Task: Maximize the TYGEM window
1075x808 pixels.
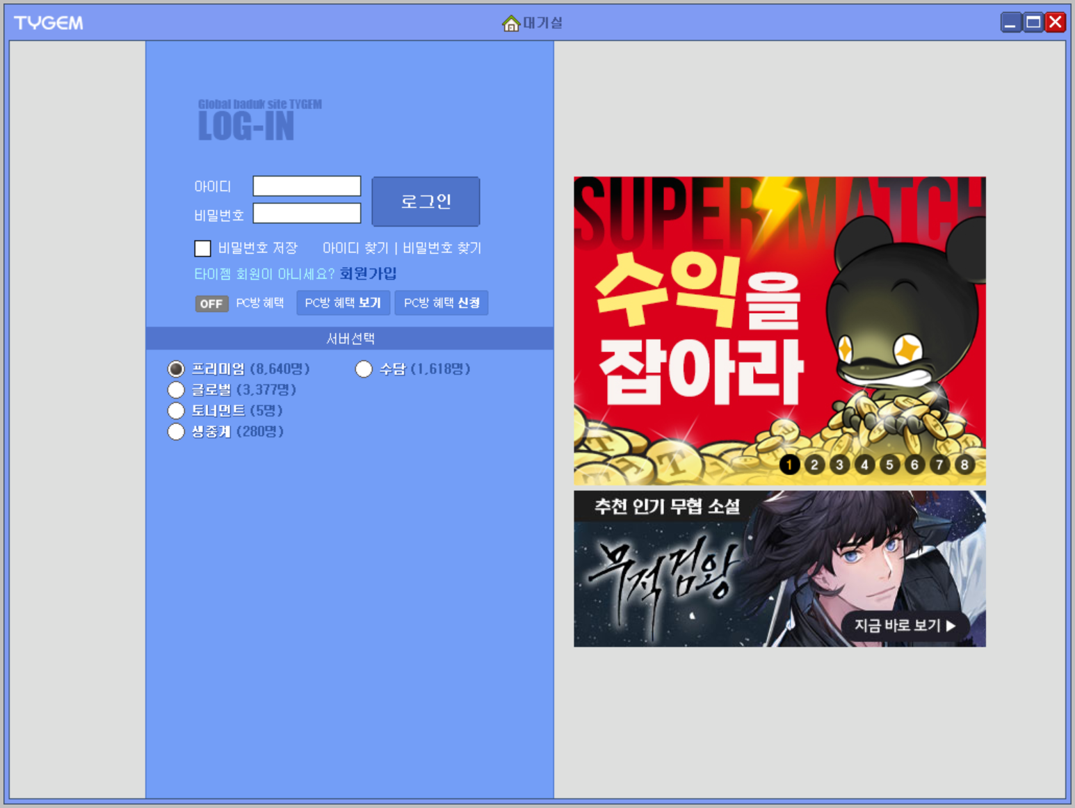Action: click(1033, 23)
